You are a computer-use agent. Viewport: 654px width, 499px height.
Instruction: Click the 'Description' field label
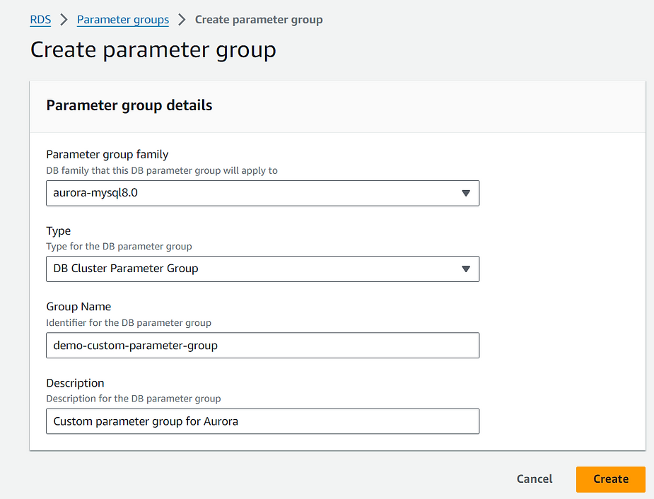pyautogui.click(x=75, y=382)
